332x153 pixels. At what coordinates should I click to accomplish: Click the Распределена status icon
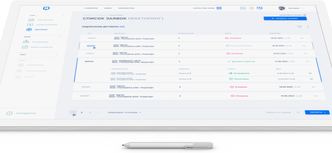pyautogui.click(x=230, y=73)
